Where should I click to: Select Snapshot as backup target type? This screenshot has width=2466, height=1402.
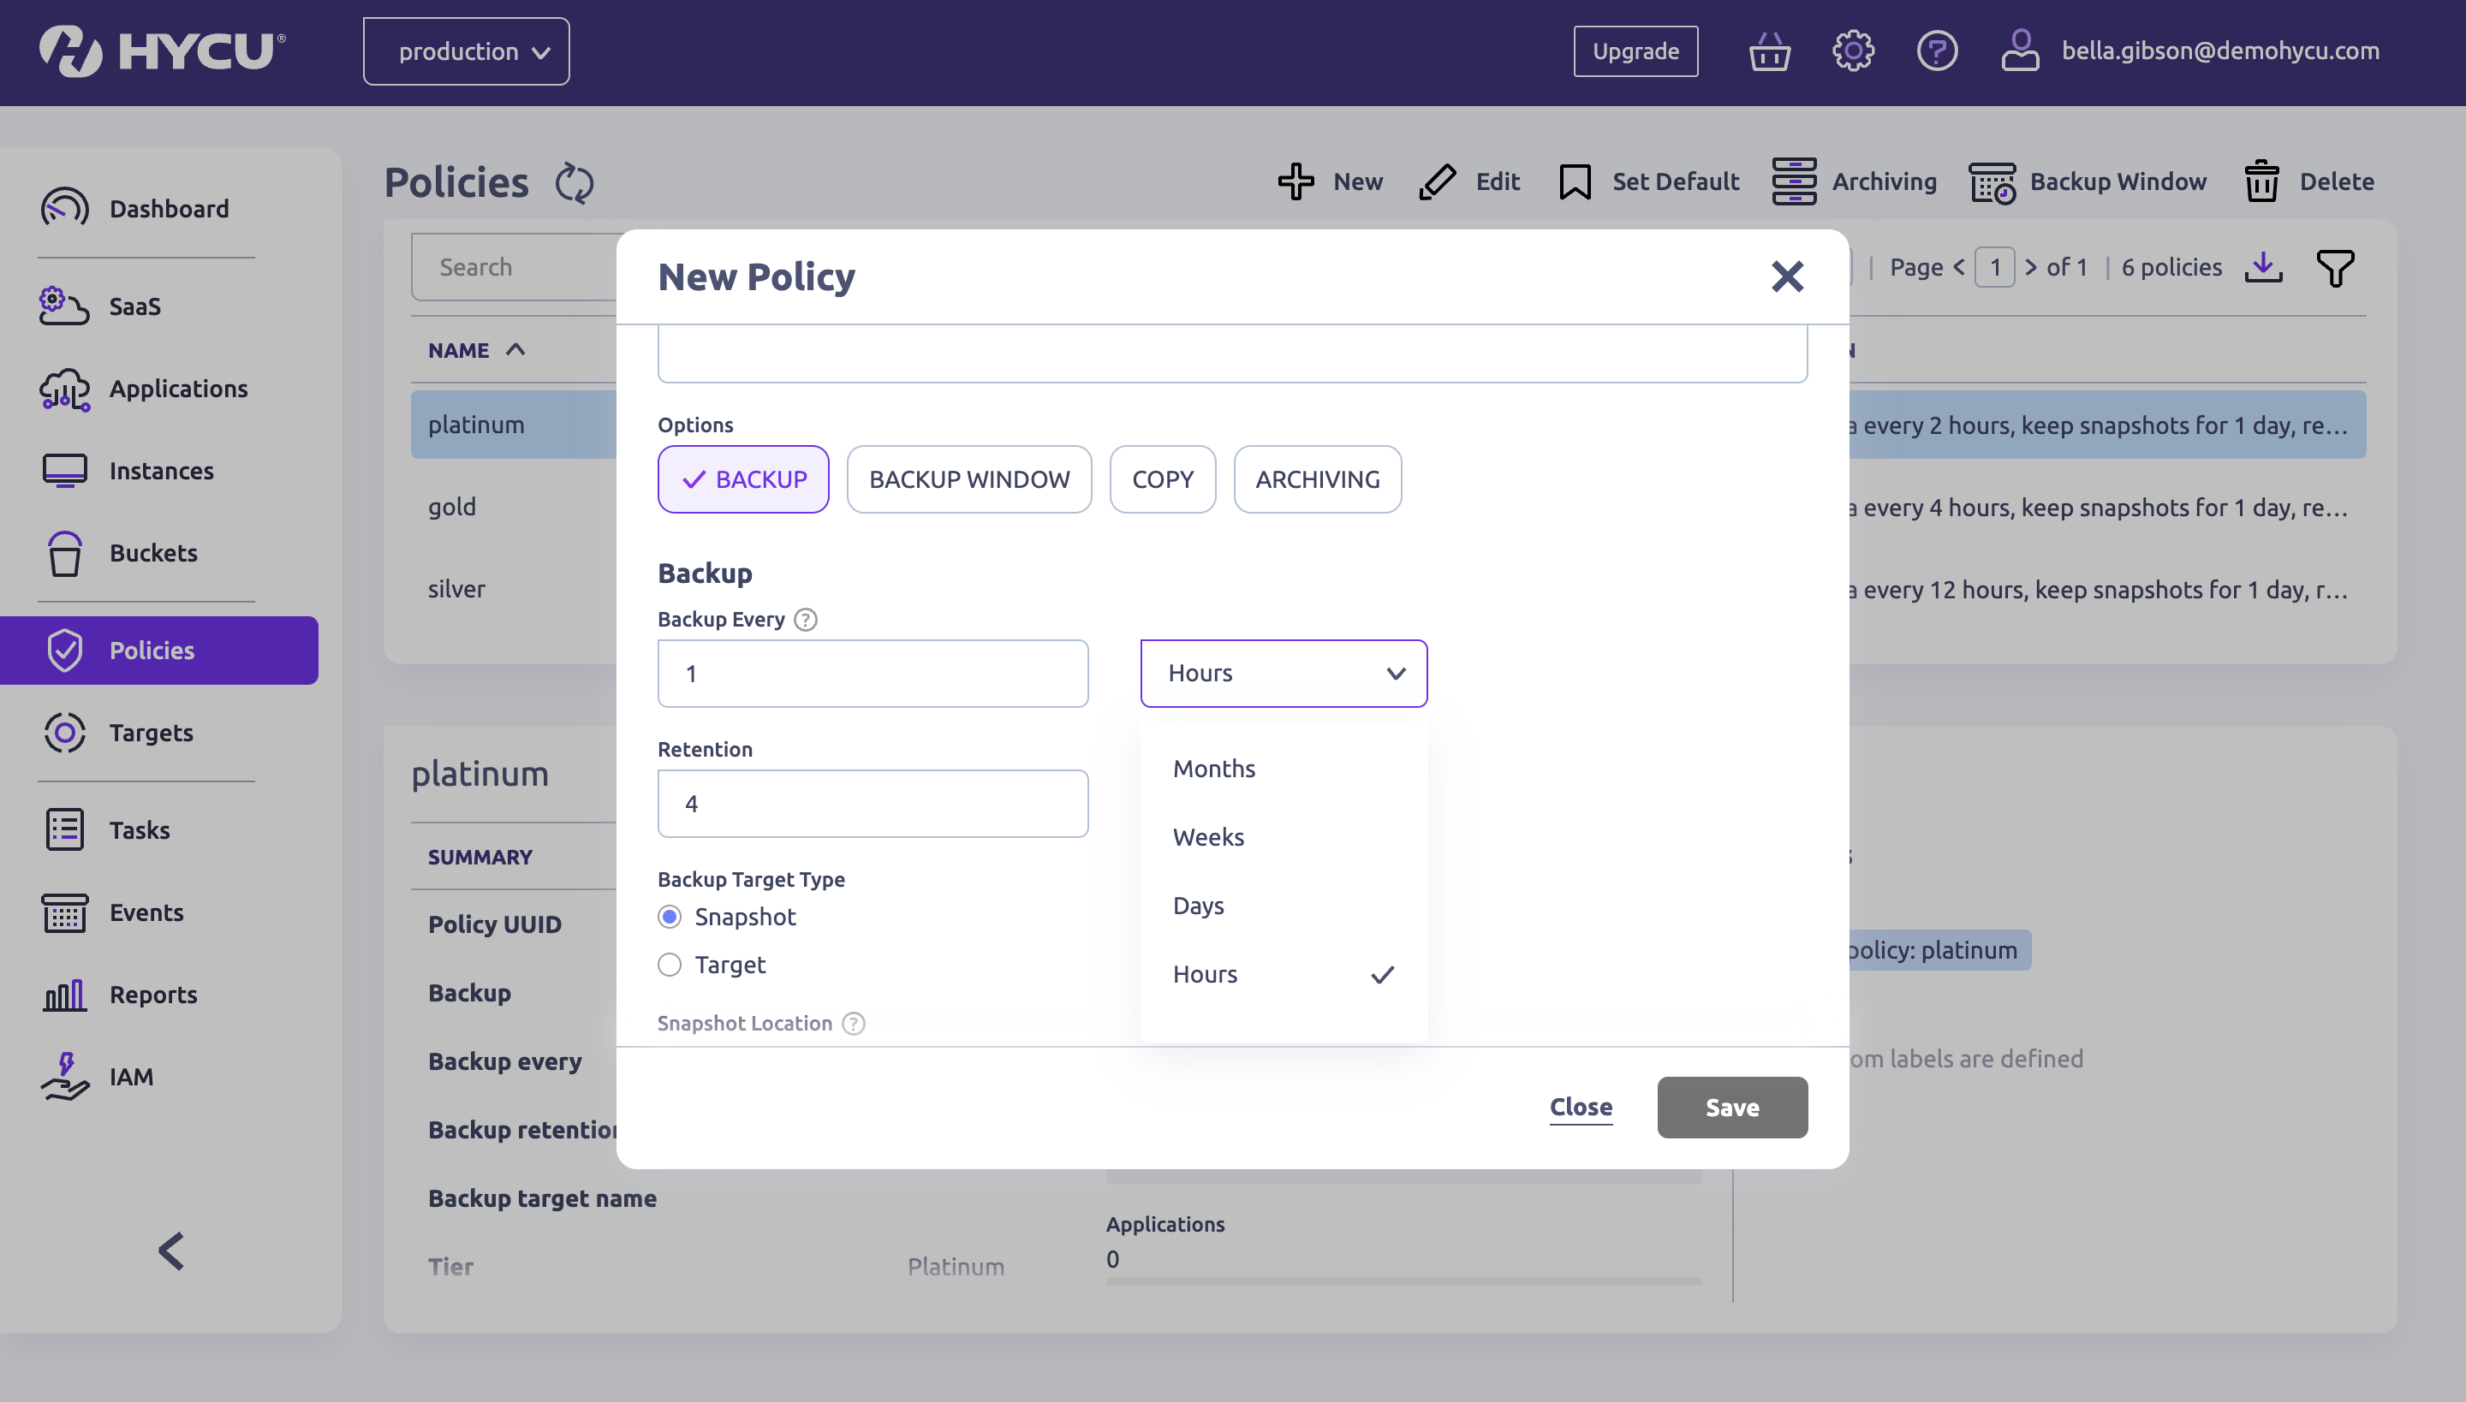click(x=670, y=917)
